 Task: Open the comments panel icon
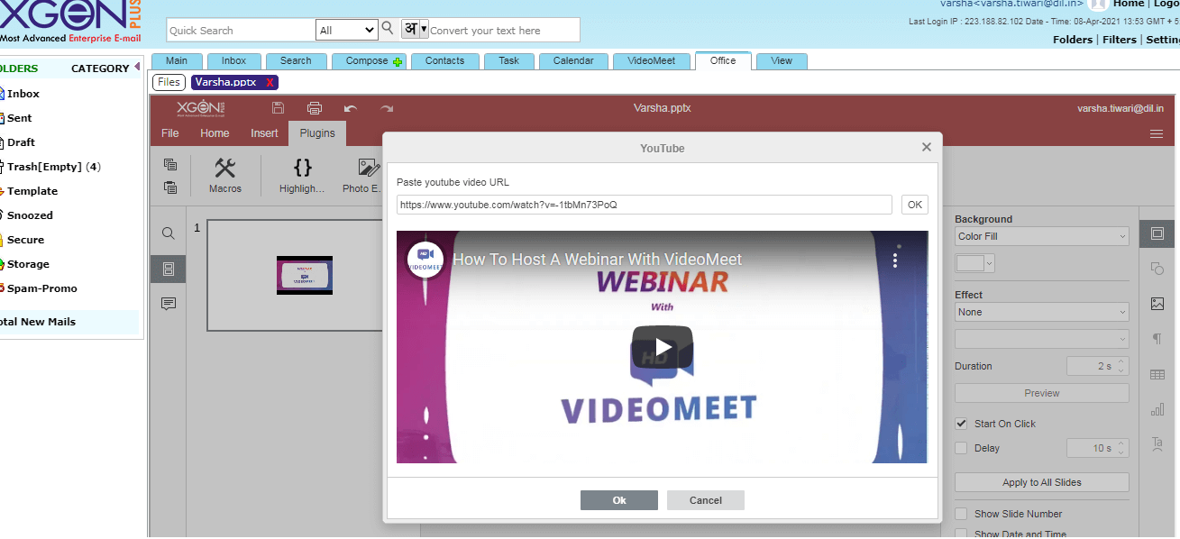(169, 304)
